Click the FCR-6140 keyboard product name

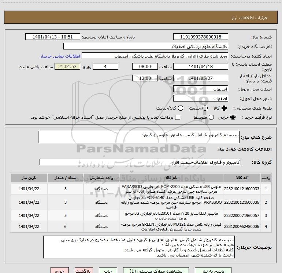pos(171,202)
